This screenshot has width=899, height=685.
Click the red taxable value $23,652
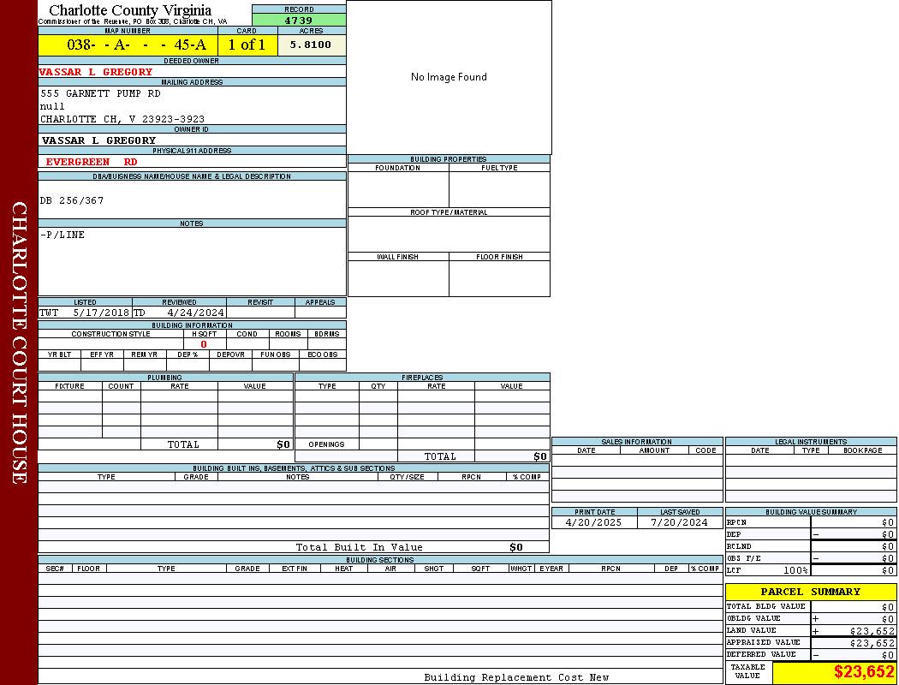864,672
